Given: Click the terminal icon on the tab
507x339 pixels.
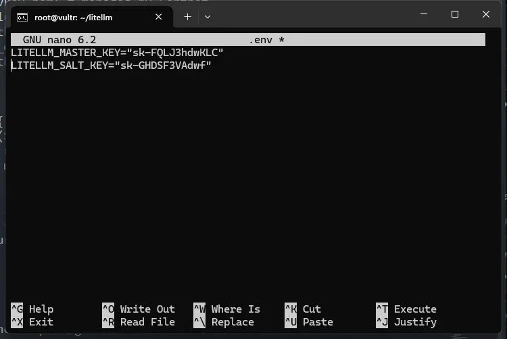Looking at the screenshot, I should pos(22,18).
